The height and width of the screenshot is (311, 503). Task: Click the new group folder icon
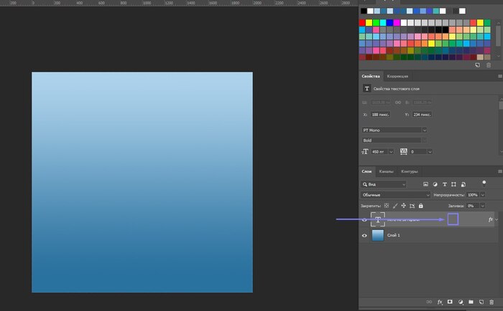point(470,302)
